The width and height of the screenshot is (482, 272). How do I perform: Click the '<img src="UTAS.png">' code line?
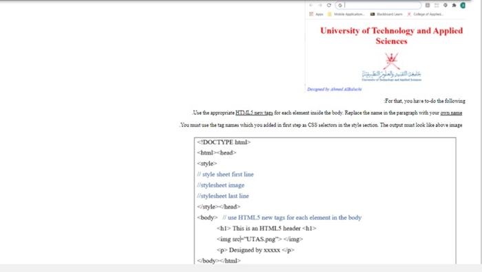tap(260, 239)
